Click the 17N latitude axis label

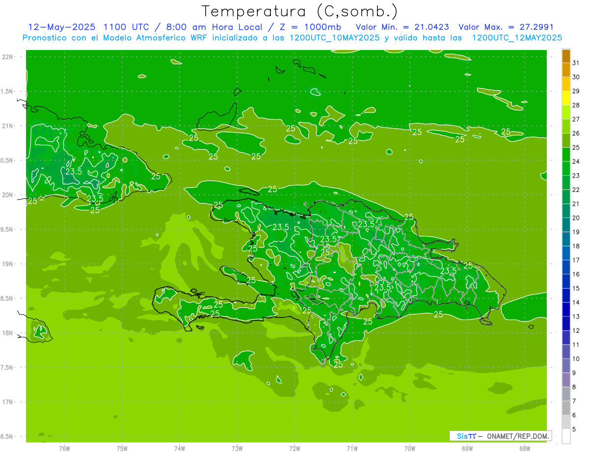click(8, 402)
